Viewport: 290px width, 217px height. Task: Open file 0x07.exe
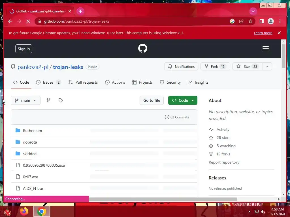pos(30,177)
